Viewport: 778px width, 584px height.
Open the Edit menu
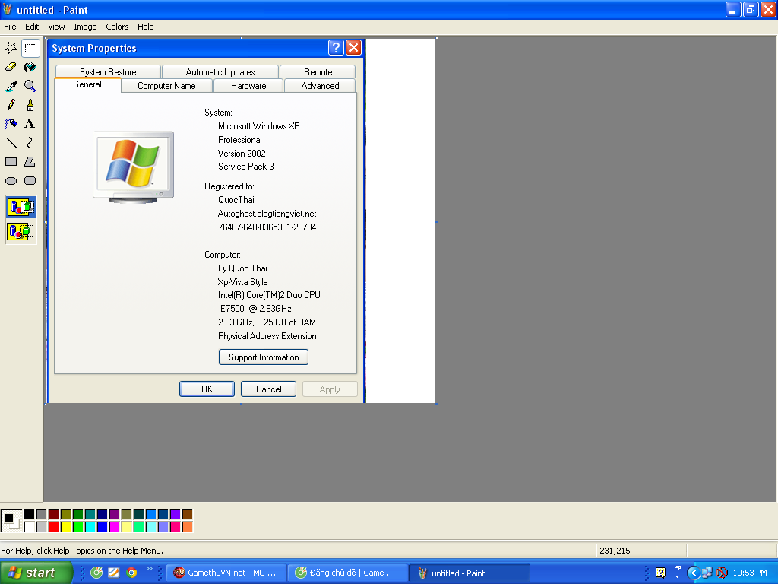tap(32, 27)
